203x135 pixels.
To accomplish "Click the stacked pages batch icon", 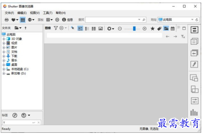I will pyautogui.click(x=194, y=41).
